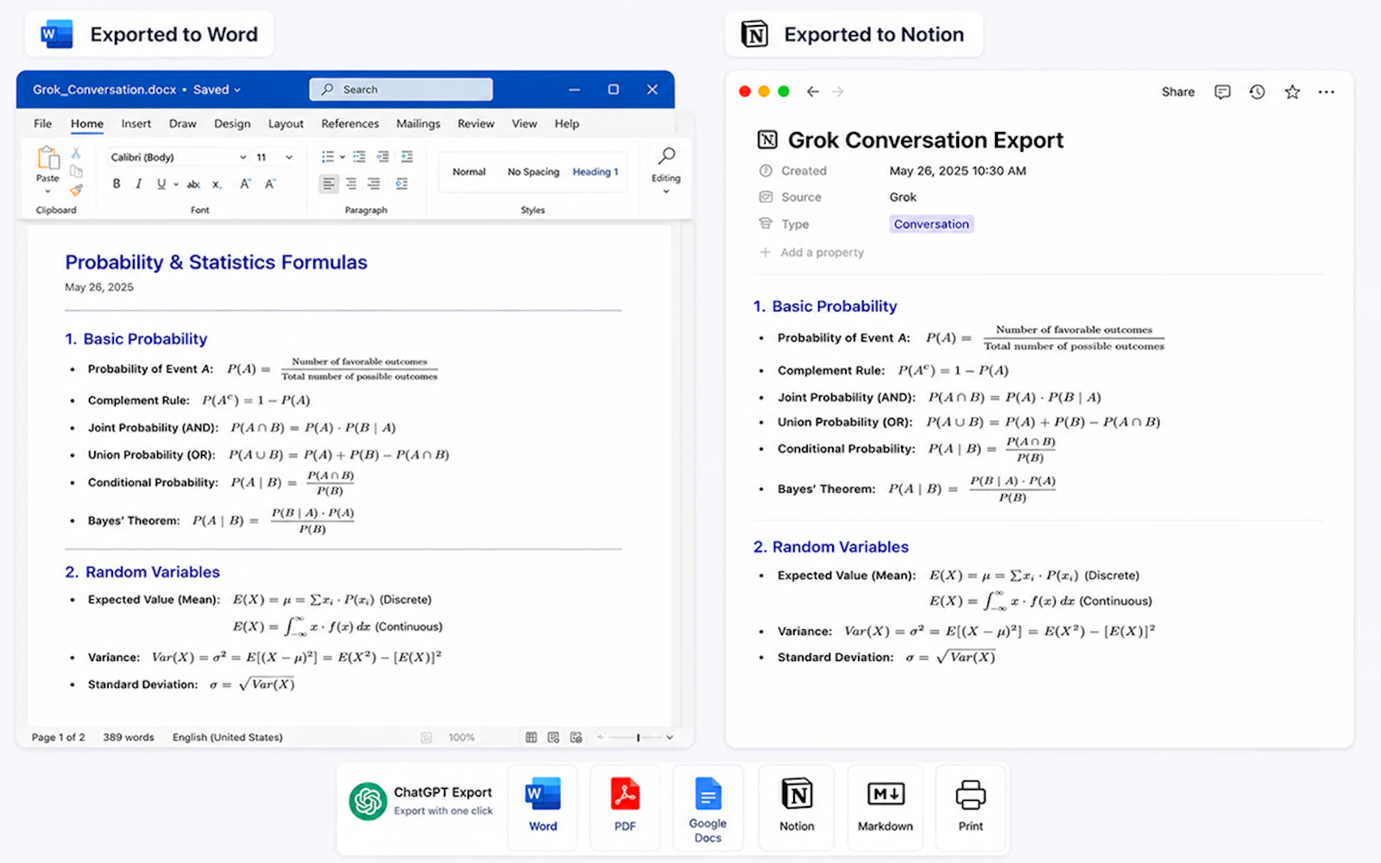Open the font size 11 dropdown

click(x=288, y=157)
